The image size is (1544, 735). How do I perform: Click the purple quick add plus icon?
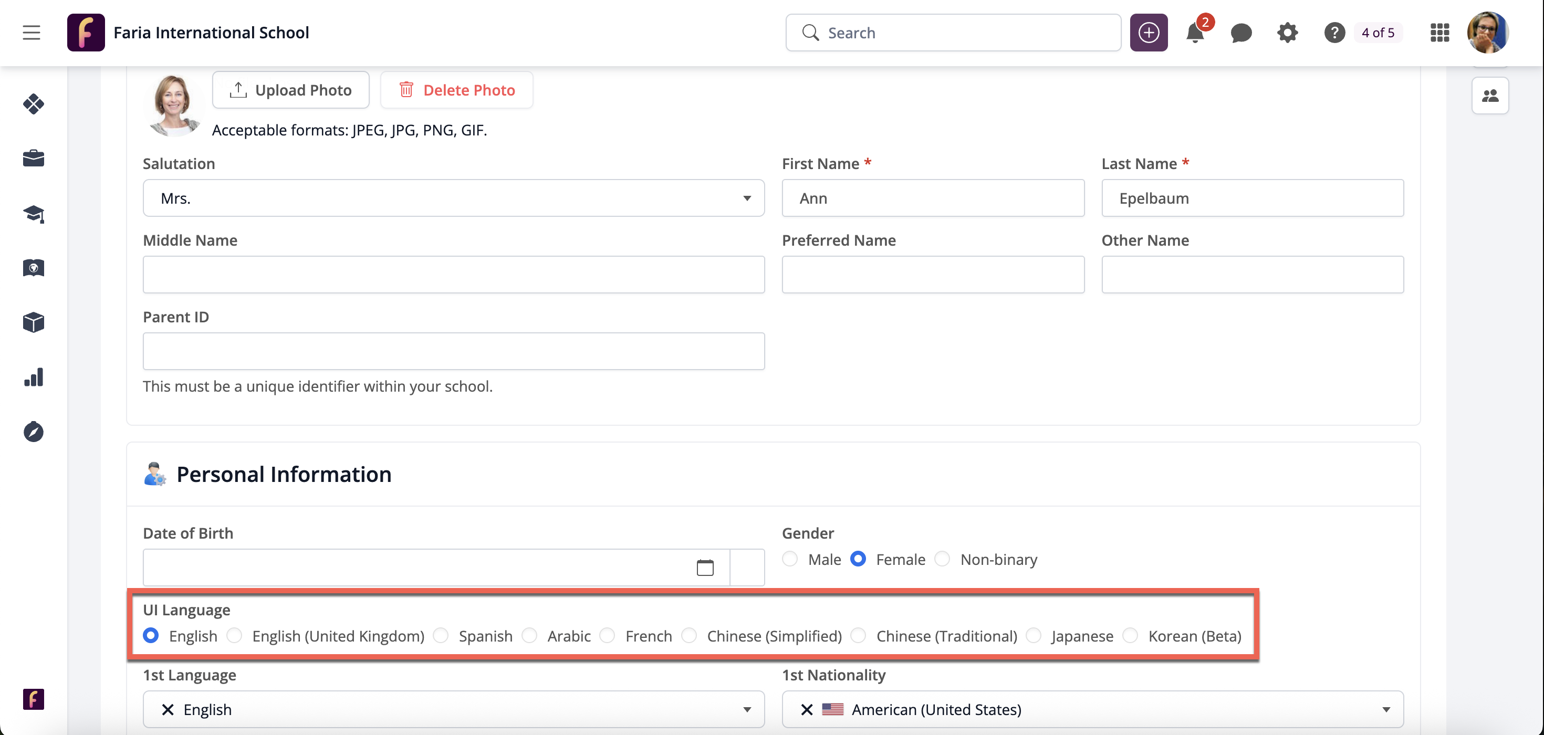coord(1149,33)
